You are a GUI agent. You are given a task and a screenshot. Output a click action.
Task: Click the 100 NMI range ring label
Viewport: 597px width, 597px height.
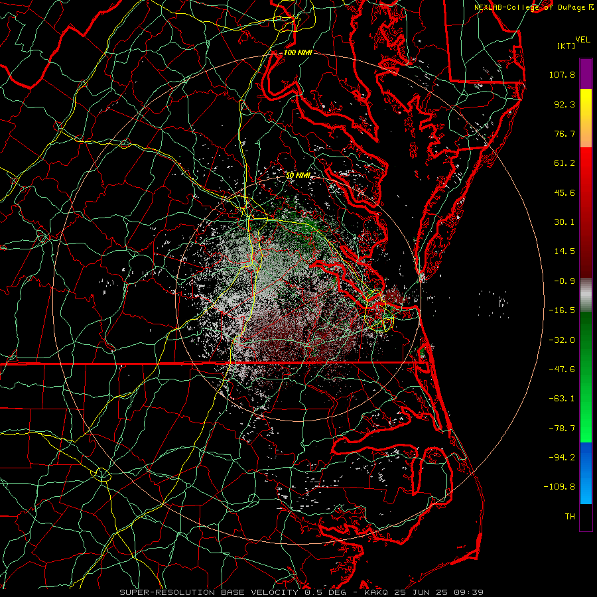(298, 52)
